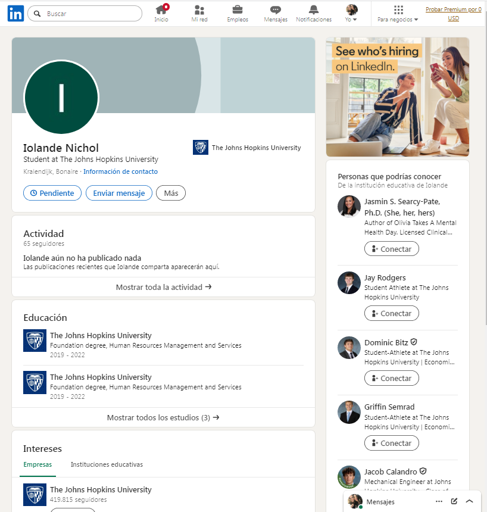Open the Más options button
Viewport: 487px width, 512px height.
click(171, 193)
